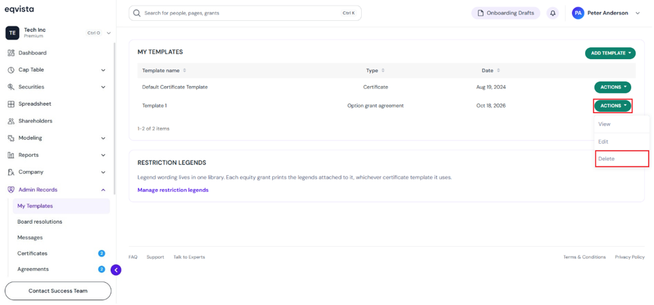Open notifications bell icon

(552, 13)
